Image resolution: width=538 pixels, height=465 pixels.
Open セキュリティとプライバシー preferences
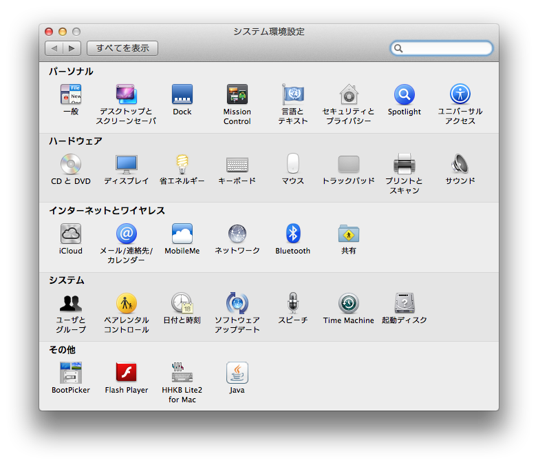(x=349, y=94)
